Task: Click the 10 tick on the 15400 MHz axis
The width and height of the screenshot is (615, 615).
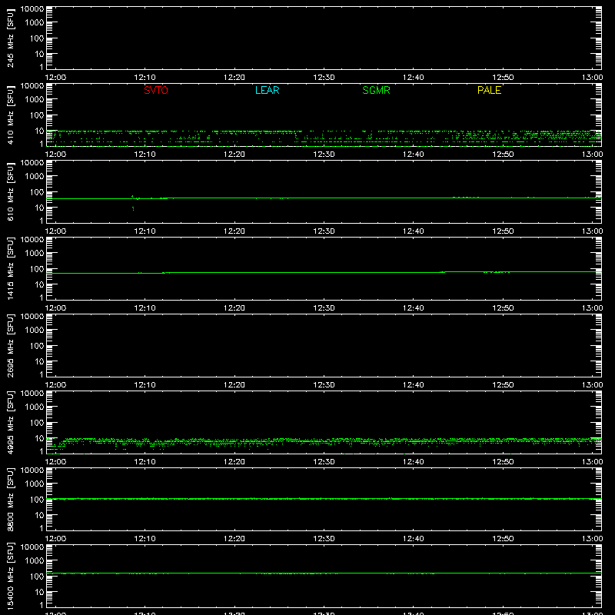Action: point(40,592)
